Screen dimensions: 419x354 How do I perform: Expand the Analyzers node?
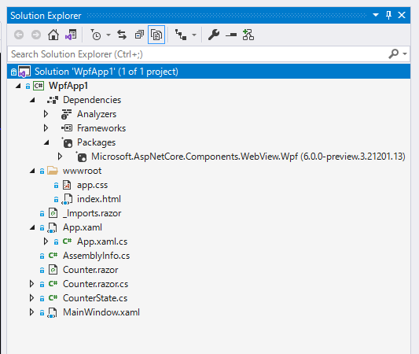pyautogui.click(x=46, y=114)
